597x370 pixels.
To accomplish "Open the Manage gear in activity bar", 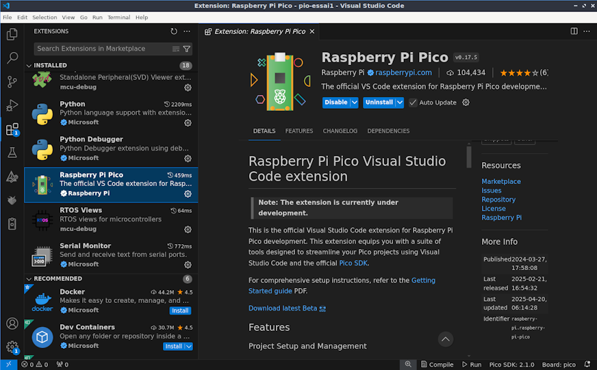I will (x=12, y=347).
